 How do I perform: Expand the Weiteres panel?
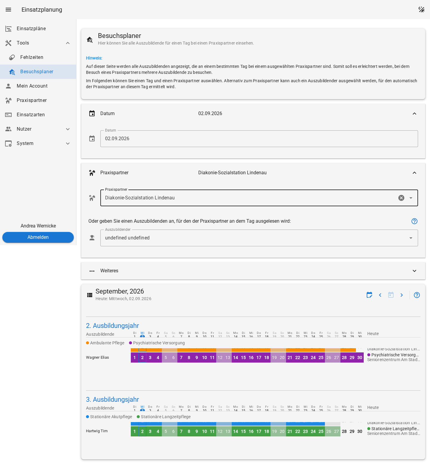(253, 271)
